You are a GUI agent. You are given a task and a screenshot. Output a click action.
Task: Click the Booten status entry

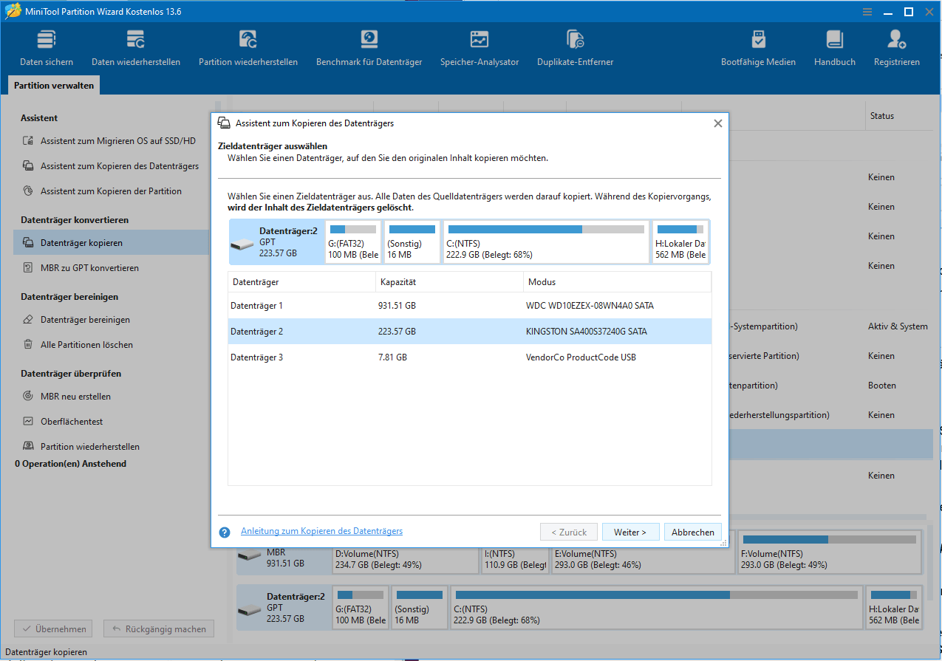pyautogui.click(x=882, y=386)
